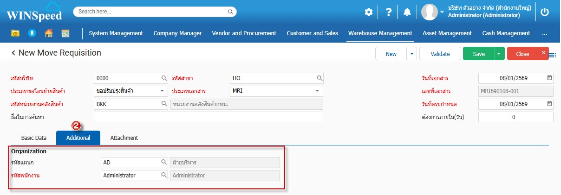Open the settings gear icon
Image resolution: width=561 pixels, height=195 pixels.
[368, 13]
